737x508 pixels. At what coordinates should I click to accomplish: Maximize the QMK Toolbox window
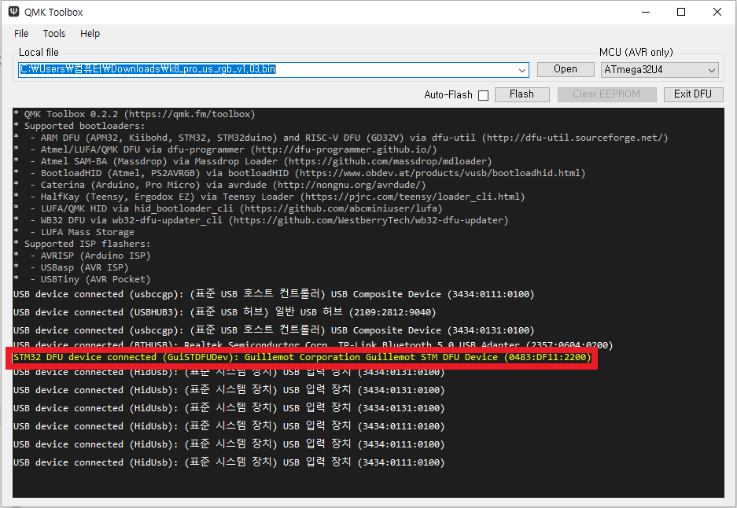[x=681, y=12]
